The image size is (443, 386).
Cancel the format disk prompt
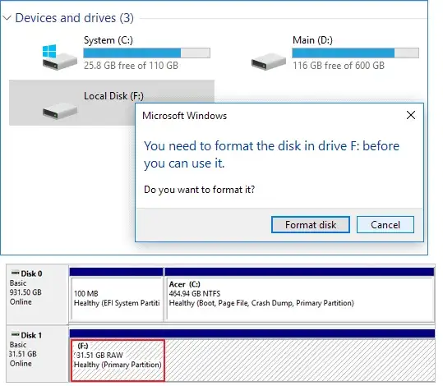[x=385, y=225]
